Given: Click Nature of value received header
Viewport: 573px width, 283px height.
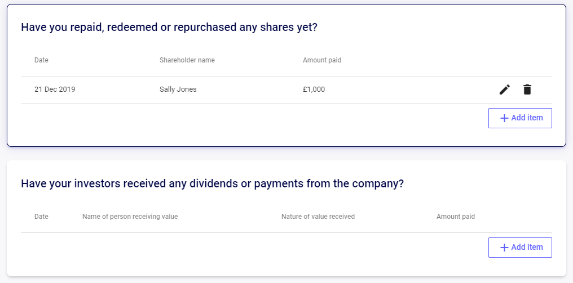Looking at the screenshot, I should coord(318,217).
